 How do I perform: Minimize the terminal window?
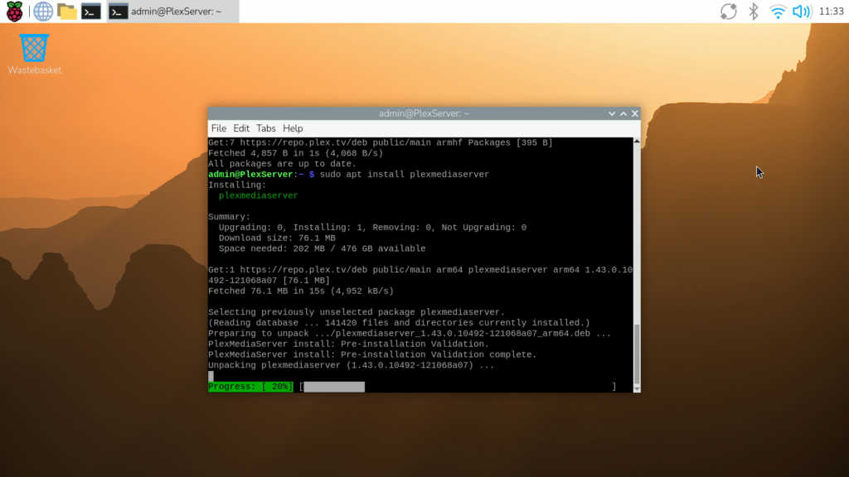pos(612,113)
